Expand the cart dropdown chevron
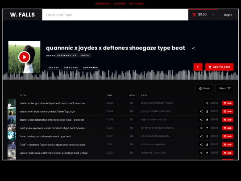Viewport: 241px width, 181px height. (214, 15)
